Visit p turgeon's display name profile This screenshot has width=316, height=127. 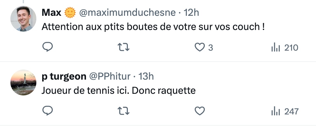click(64, 76)
